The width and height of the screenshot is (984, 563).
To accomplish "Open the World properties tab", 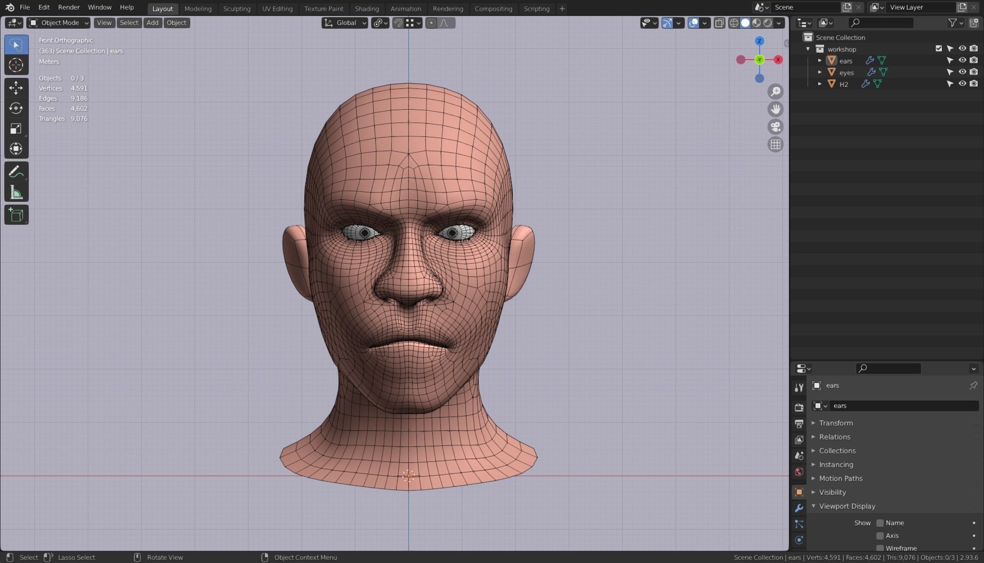I will (x=799, y=471).
